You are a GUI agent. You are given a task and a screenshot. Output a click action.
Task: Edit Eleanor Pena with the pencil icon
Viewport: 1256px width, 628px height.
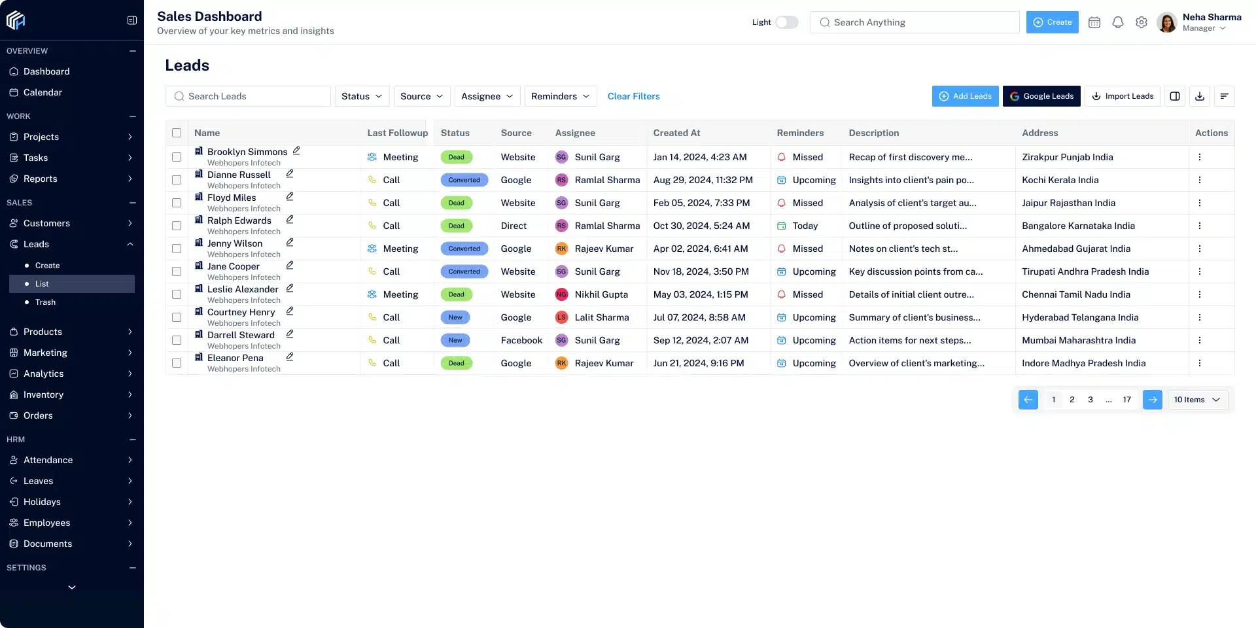[x=290, y=357]
